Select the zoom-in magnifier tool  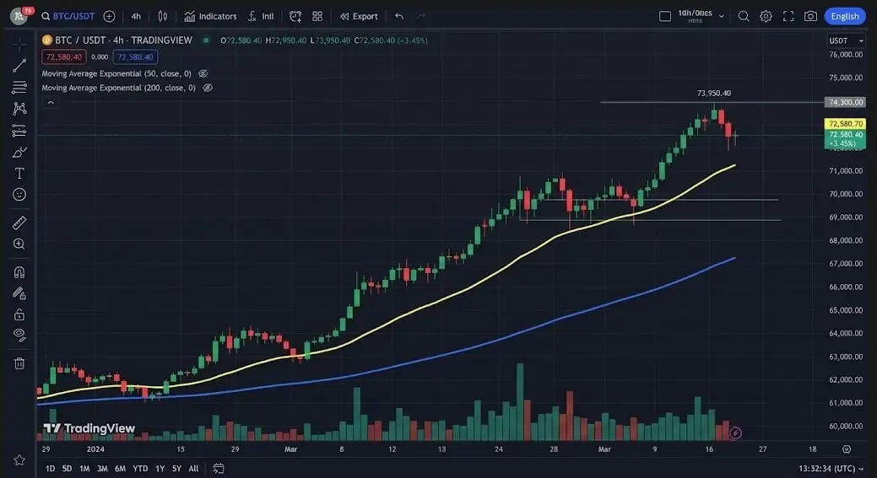click(x=19, y=244)
